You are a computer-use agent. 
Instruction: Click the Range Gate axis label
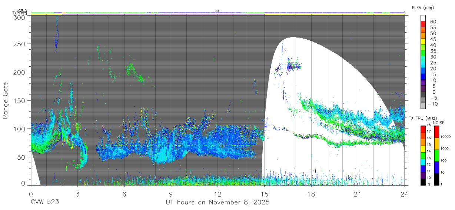pyautogui.click(x=6, y=100)
